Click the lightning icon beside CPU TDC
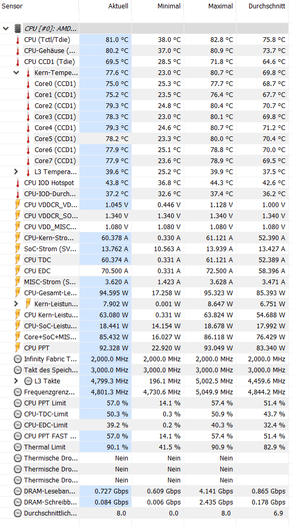Viewport: 292px width, 526px height. (18, 260)
